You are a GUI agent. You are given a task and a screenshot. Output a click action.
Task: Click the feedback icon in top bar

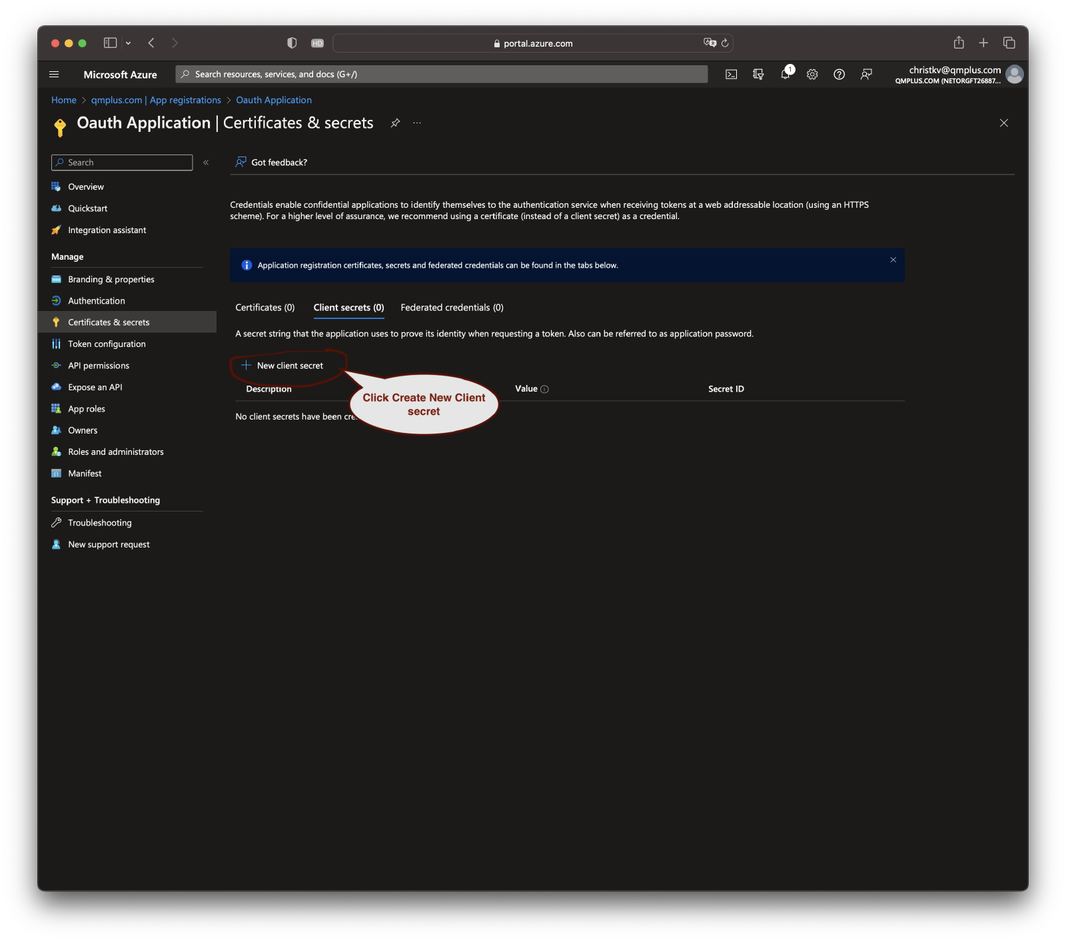[x=866, y=75]
